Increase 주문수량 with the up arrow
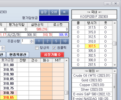The image size is (121, 100). click(x=32, y=40)
